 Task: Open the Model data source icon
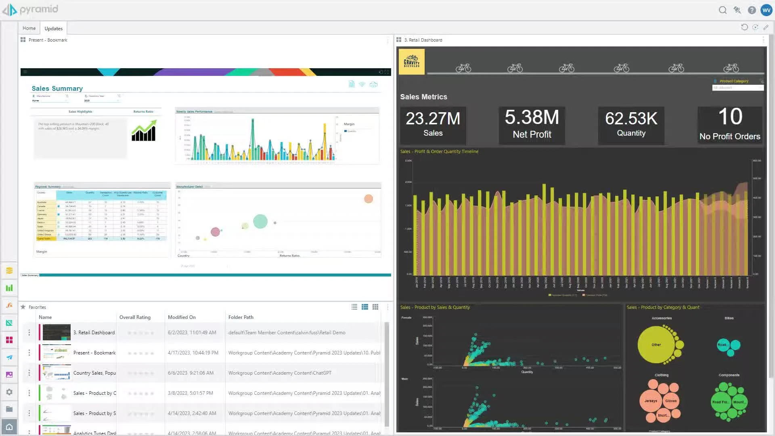point(9,271)
